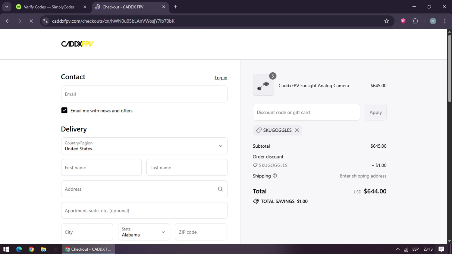The height and width of the screenshot is (254, 452).
Task: Open the notifications center icon
Action: tap(441, 249)
